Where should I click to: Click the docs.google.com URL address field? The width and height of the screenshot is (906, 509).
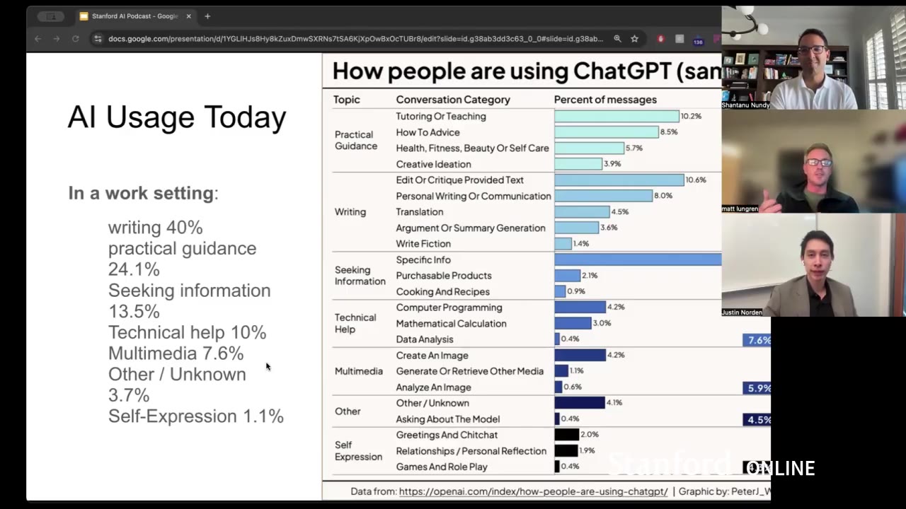[x=354, y=39]
